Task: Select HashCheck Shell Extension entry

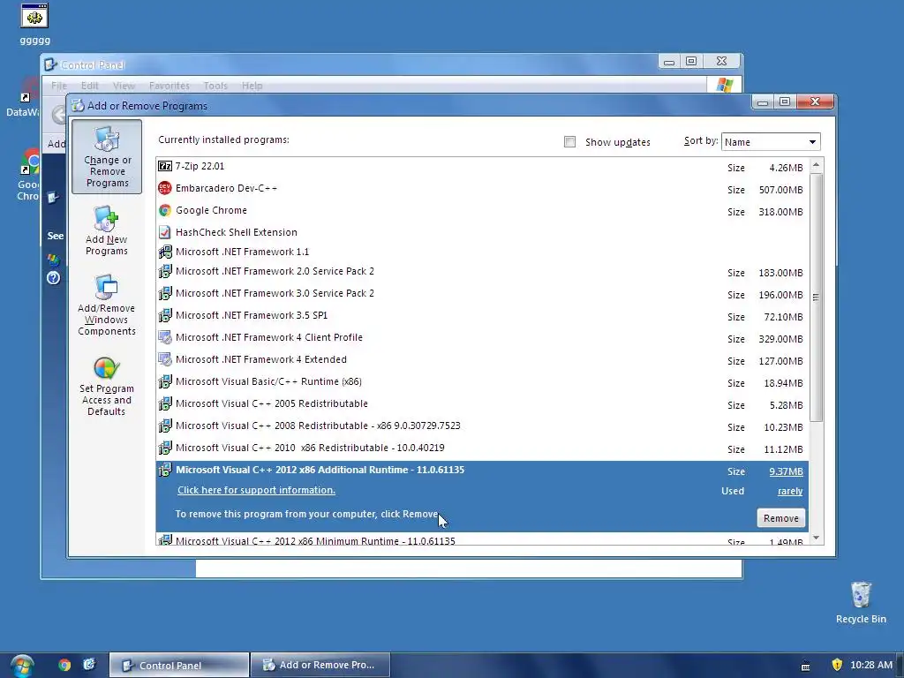Action: pyautogui.click(x=482, y=232)
